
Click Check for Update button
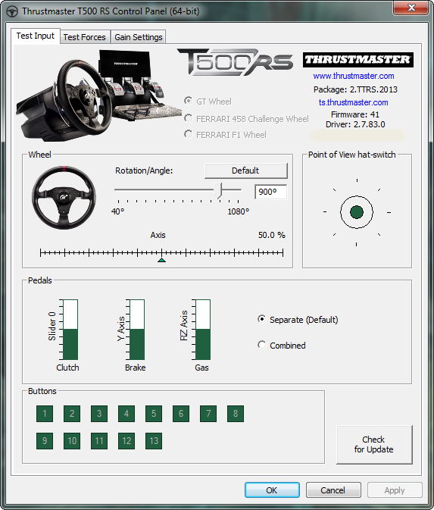(x=374, y=445)
